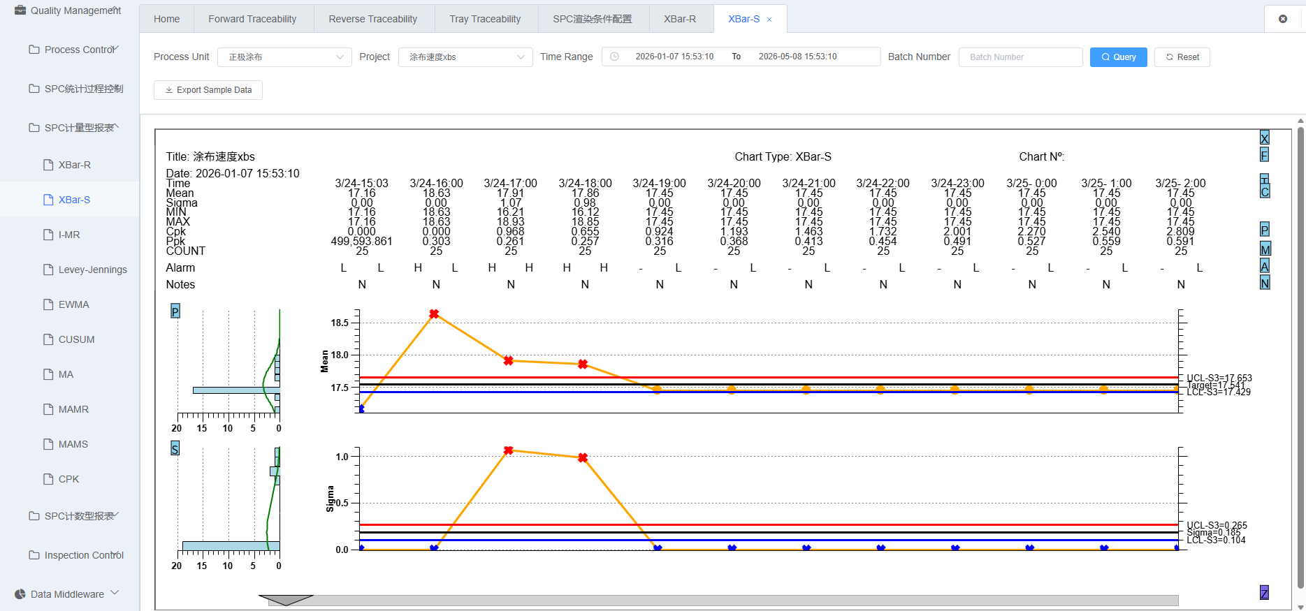Open EWMA report in sidebar

pos(70,304)
